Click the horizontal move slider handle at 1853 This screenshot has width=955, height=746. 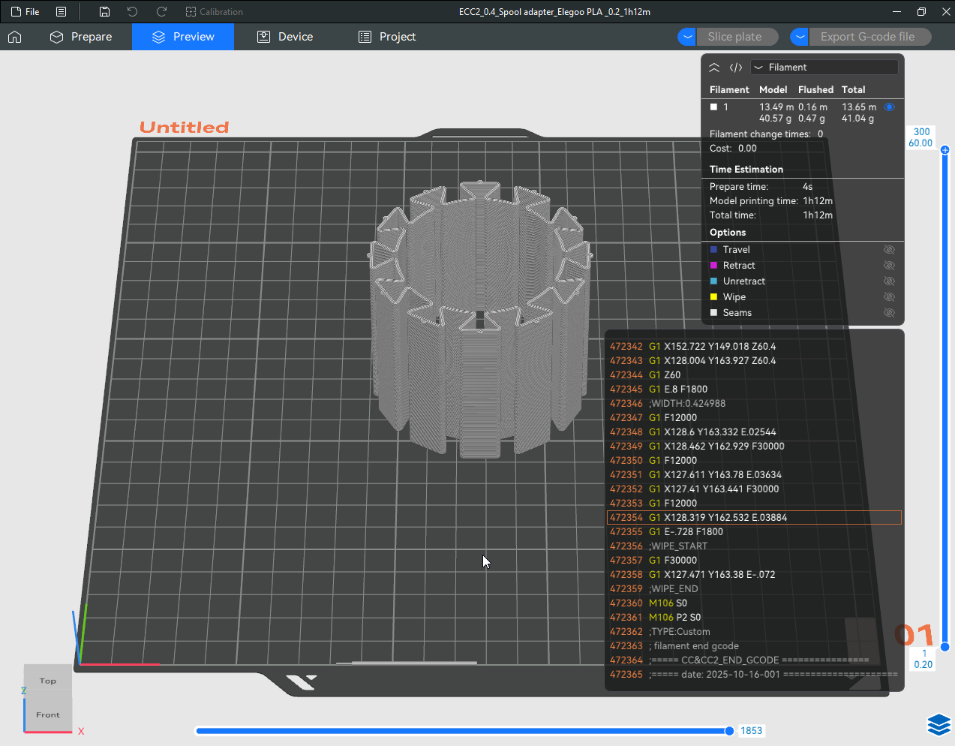pos(729,731)
